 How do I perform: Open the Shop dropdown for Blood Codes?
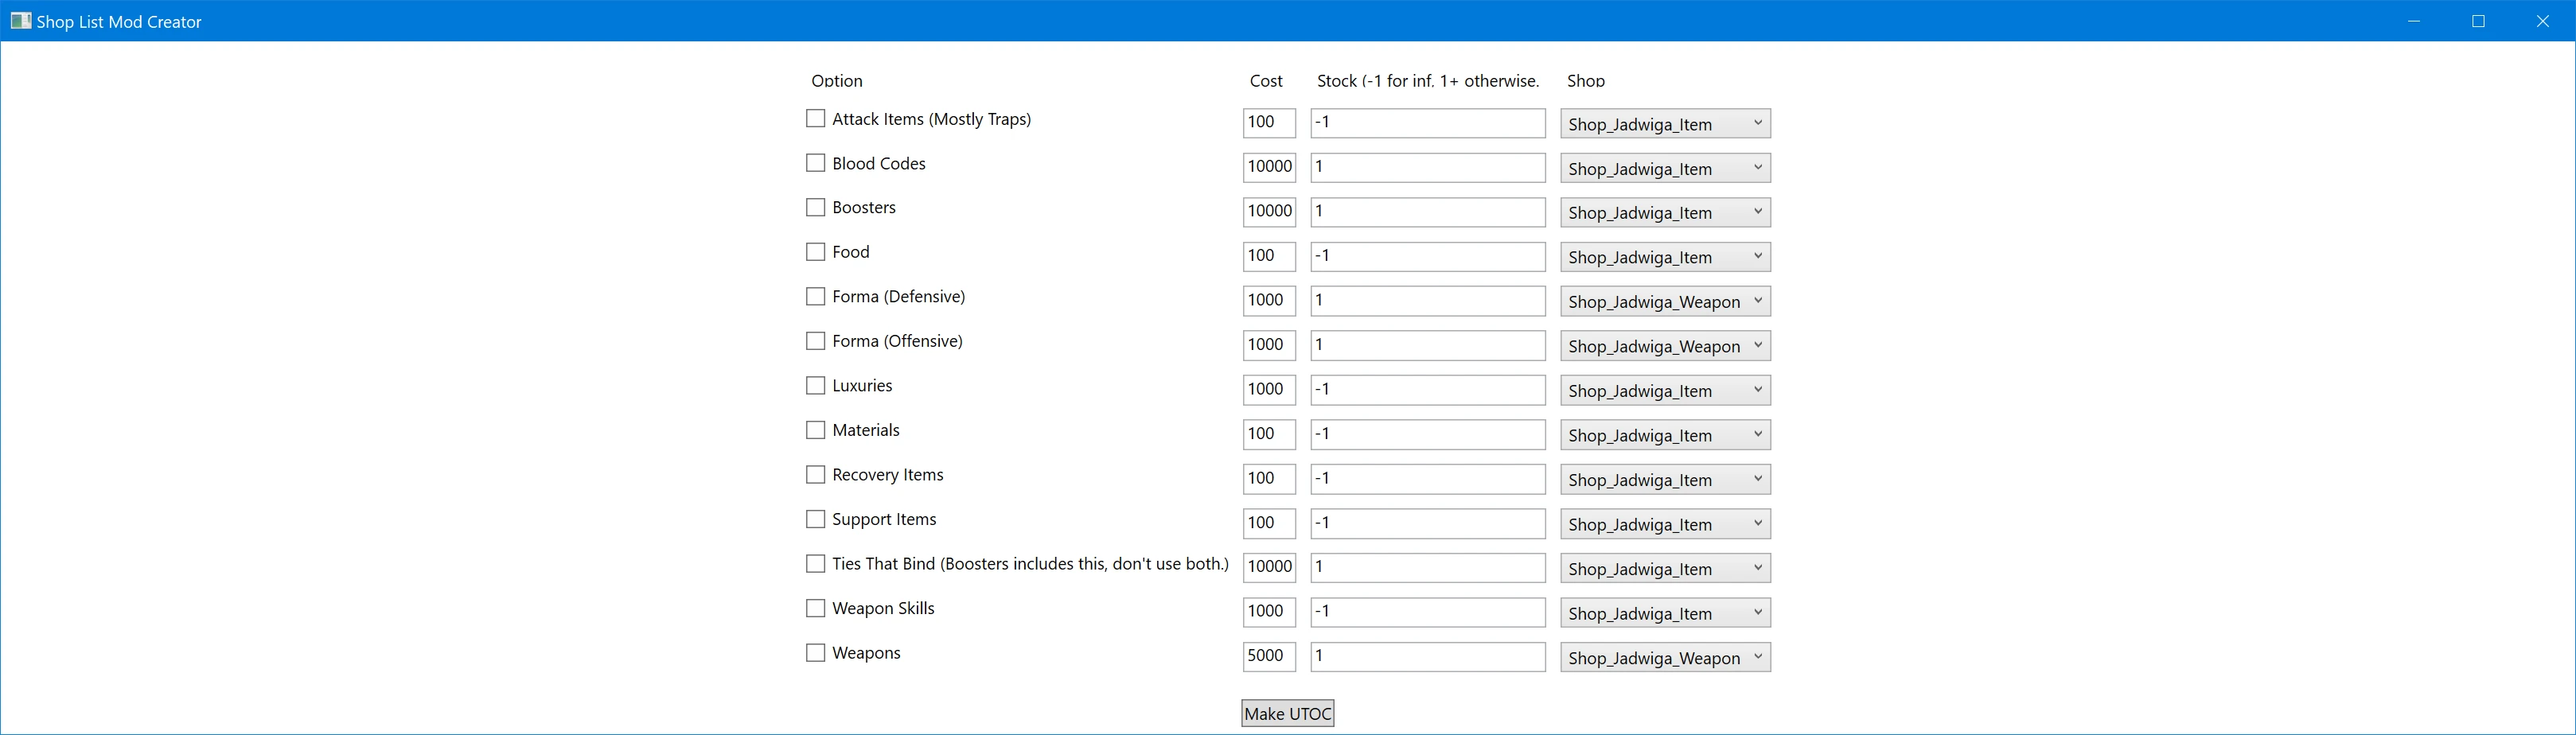1664,168
